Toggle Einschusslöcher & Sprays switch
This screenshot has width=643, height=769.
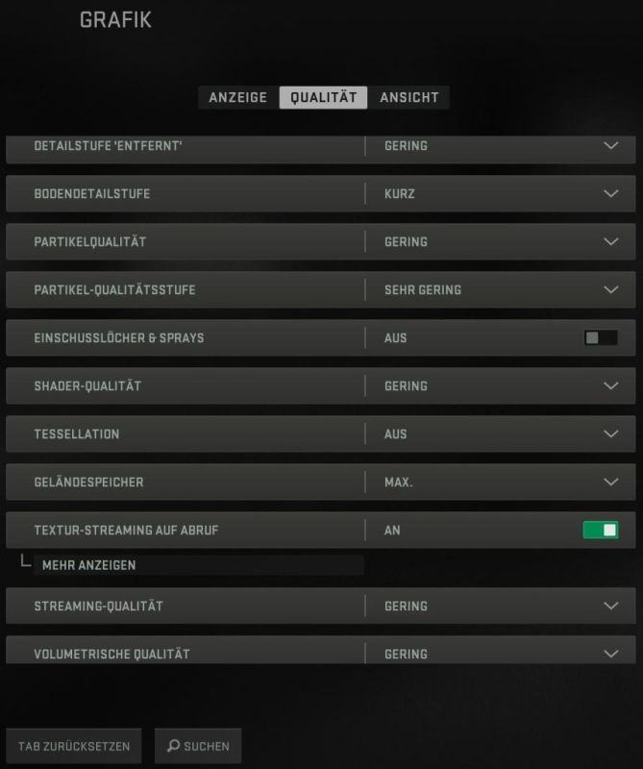[601, 337]
